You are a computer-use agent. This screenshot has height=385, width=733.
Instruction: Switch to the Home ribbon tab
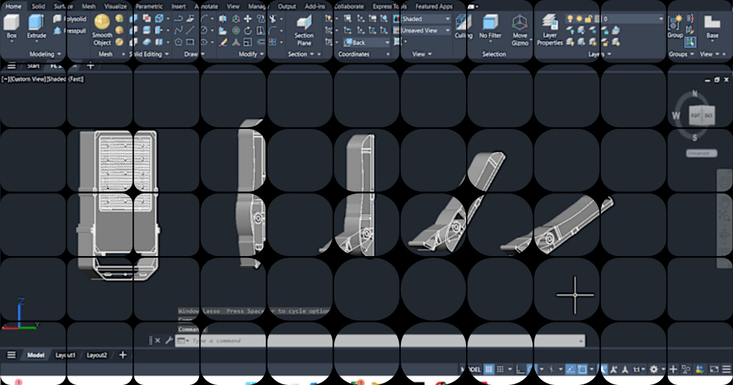pos(13,6)
